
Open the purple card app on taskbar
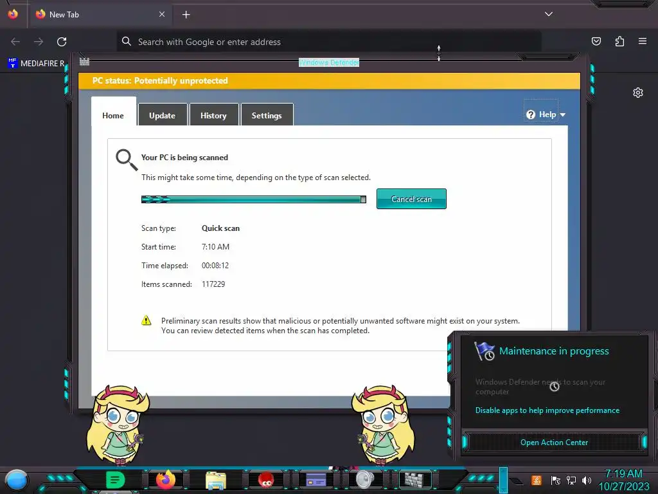pyautogui.click(x=316, y=480)
